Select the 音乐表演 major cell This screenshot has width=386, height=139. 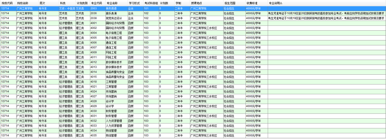pyautogui.click(x=111, y=13)
